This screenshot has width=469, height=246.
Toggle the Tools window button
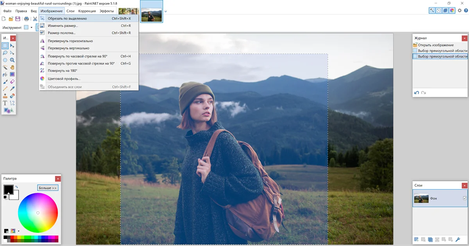[432, 11]
